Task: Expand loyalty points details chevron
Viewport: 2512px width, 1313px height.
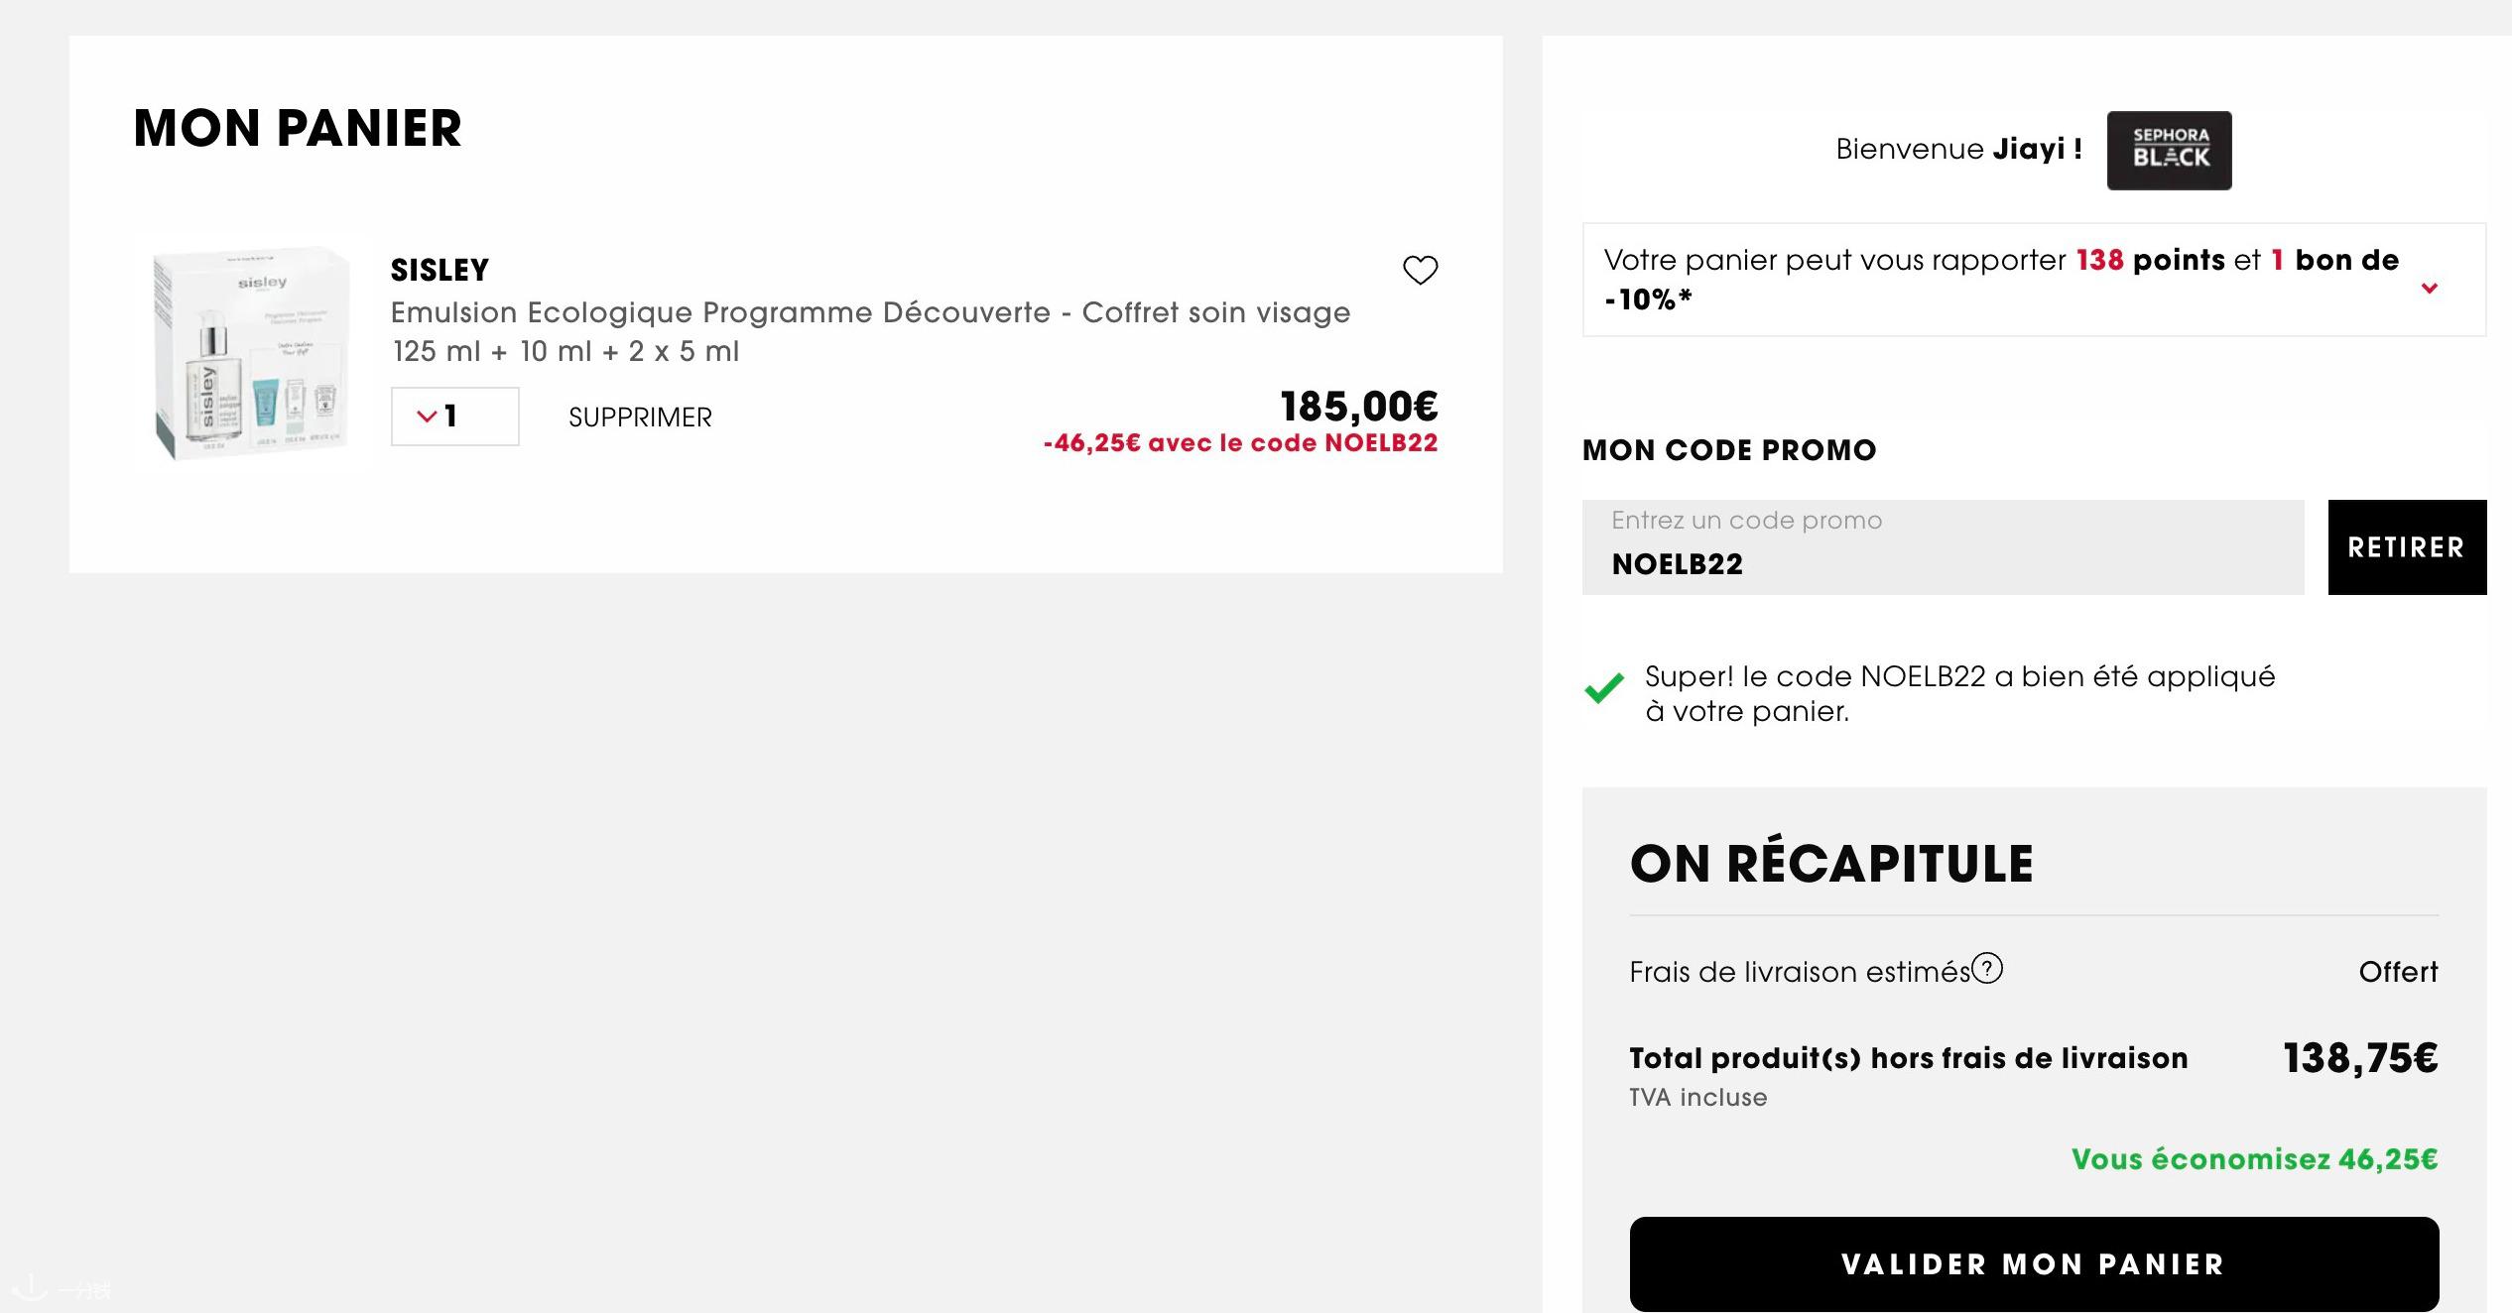Action: 2429,289
